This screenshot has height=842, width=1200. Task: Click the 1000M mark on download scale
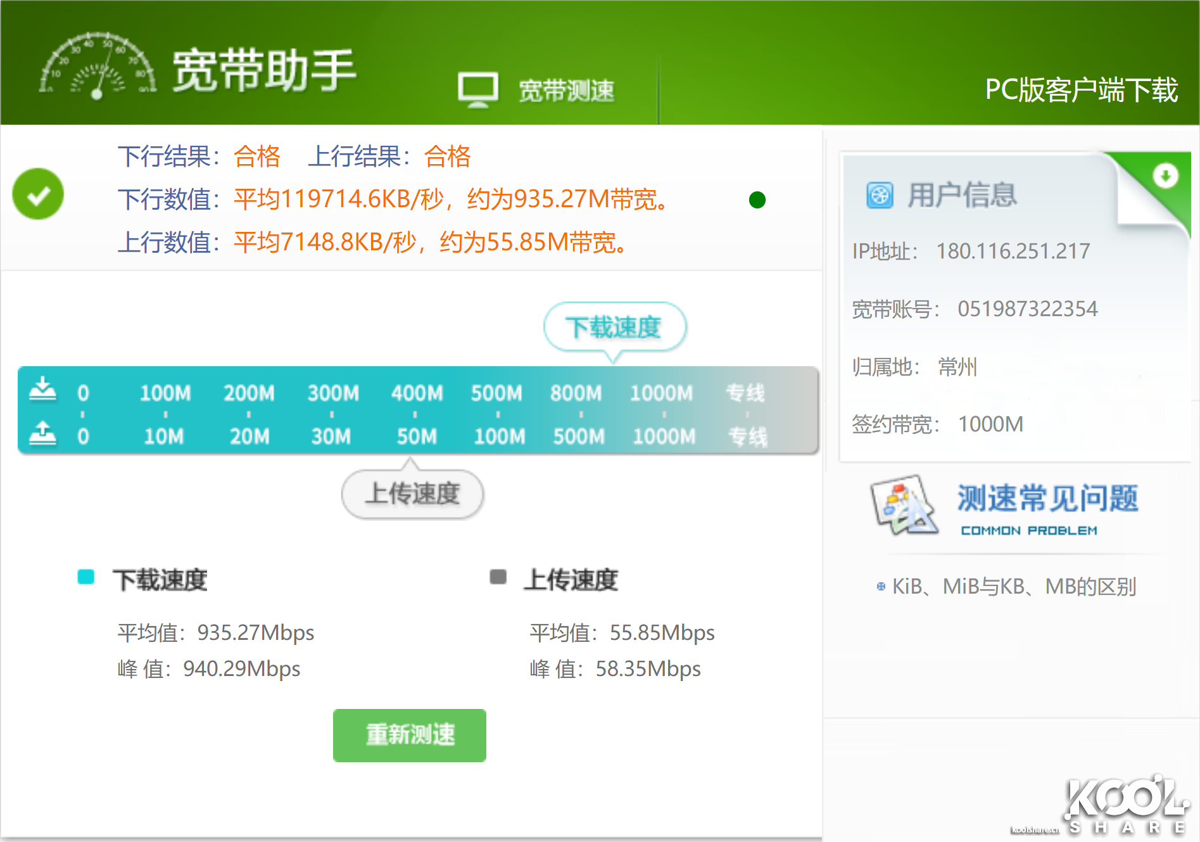[x=661, y=393]
